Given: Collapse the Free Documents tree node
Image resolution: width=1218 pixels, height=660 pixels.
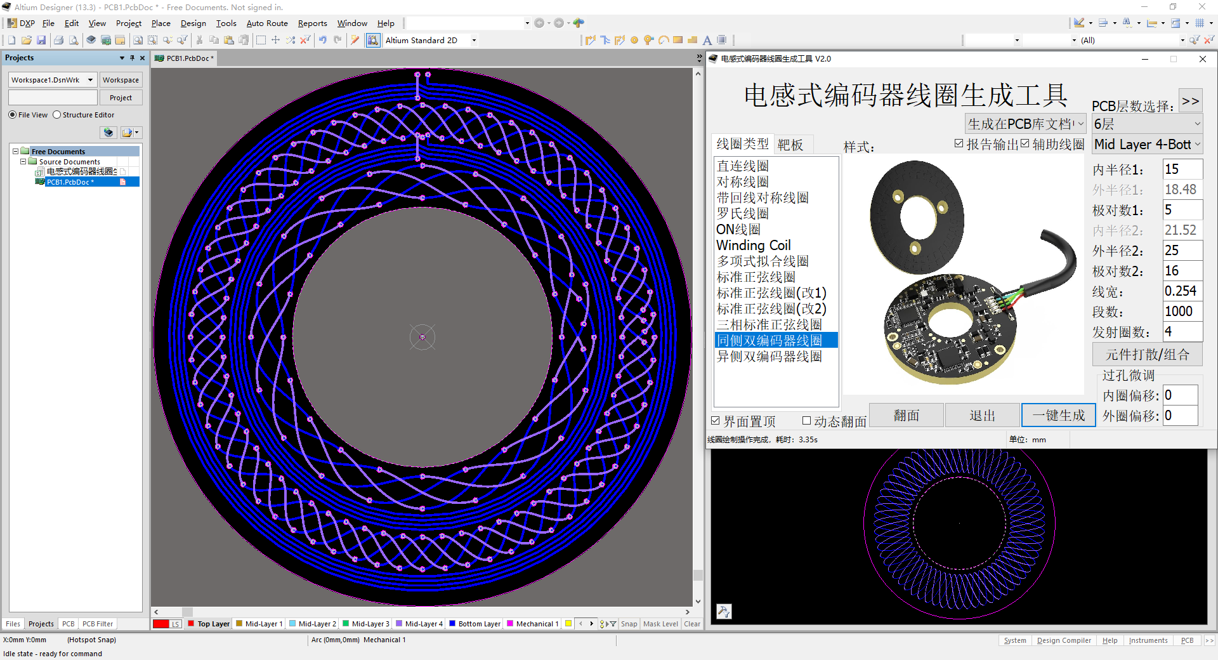Looking at the screenshot, I should coord(15,152).
